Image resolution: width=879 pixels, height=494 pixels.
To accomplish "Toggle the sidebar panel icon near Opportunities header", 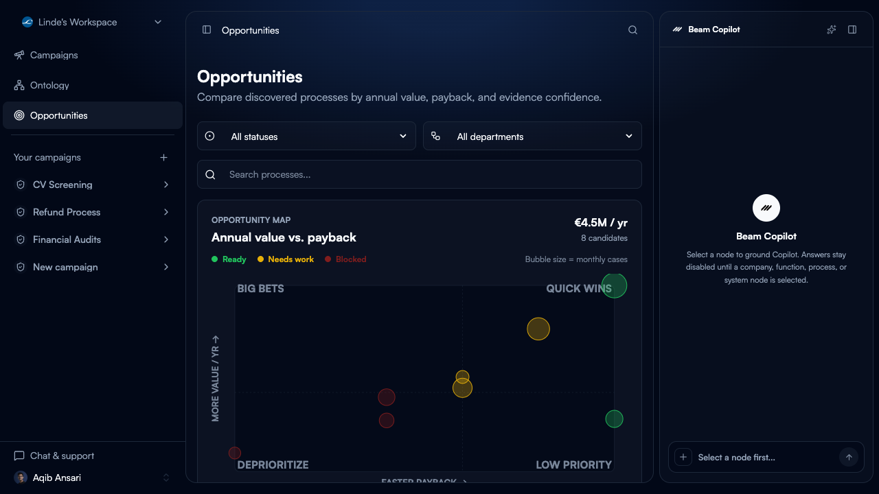I will coord(207,30).
